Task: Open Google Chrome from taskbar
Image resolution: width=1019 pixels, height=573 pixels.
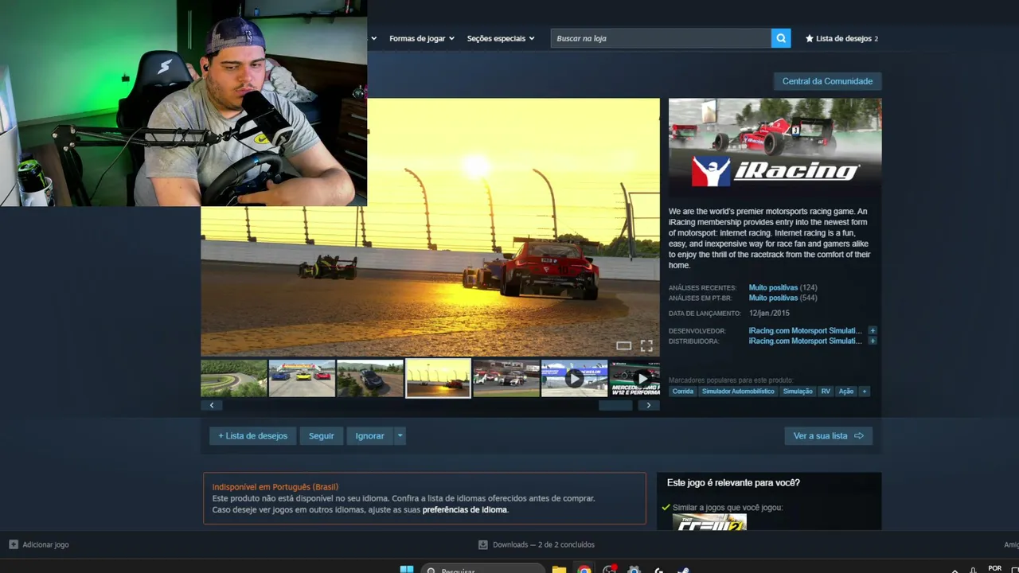Action: (584, 570)
